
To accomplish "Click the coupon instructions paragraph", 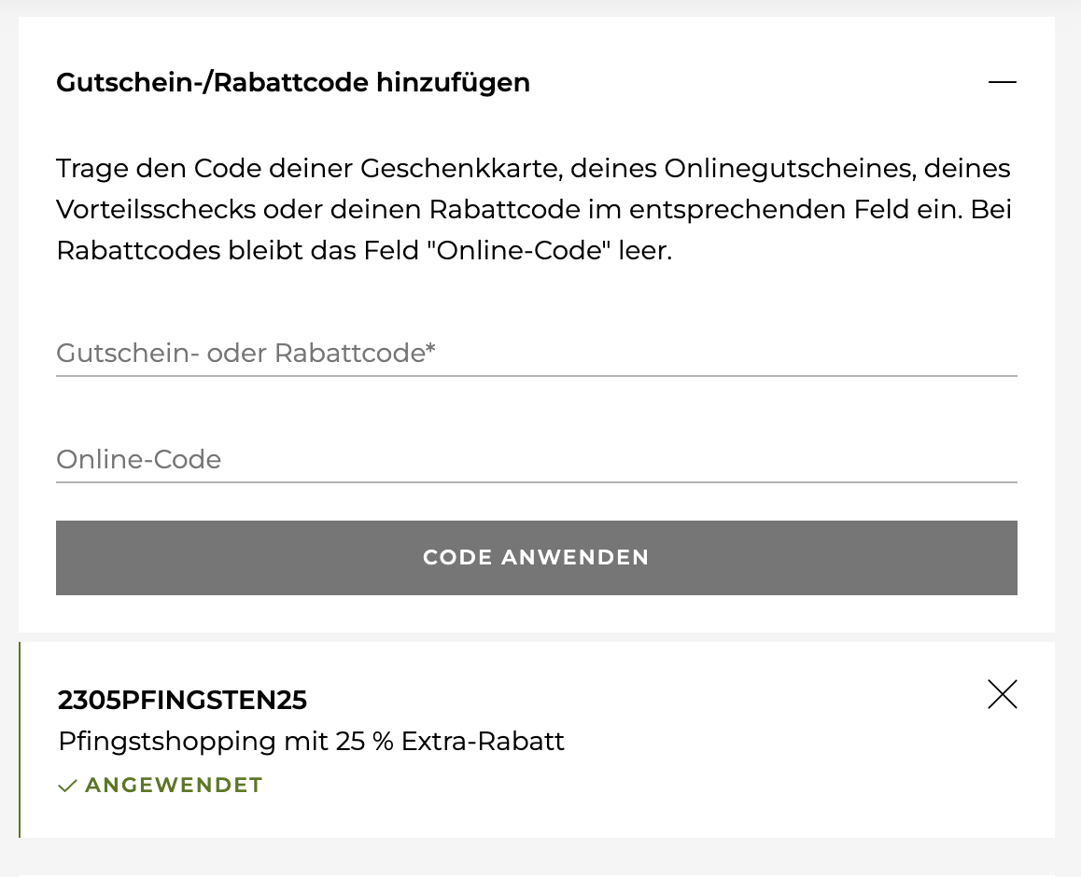I will (x=534, y=211).
